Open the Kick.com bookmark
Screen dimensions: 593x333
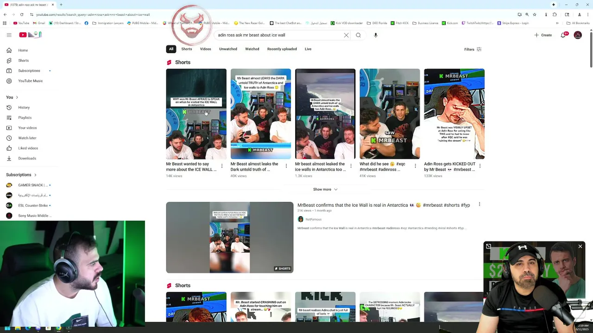pyautogui.click(x=450, y=23)
